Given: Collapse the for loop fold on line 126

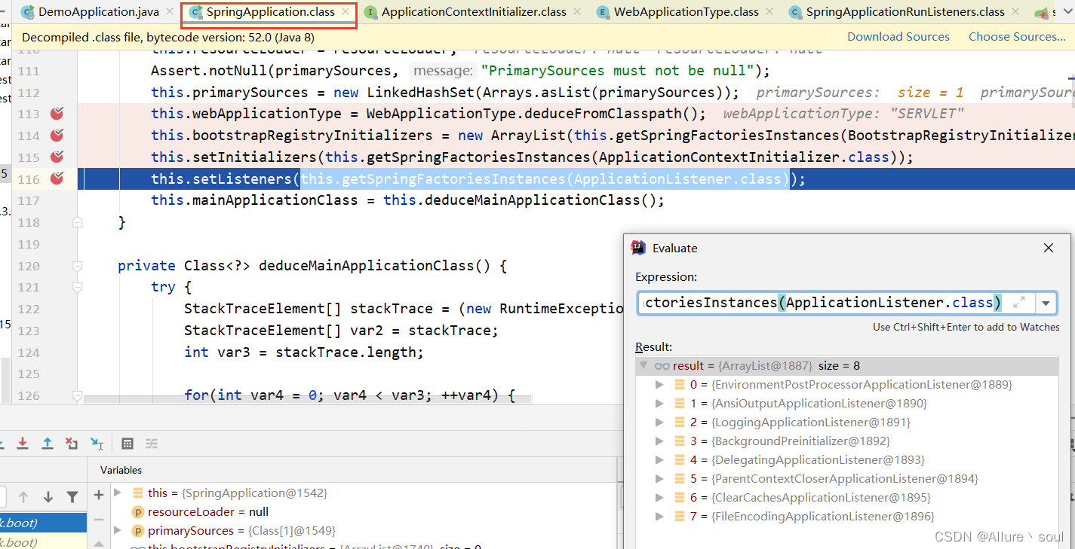Looking at the screenshot, I should (x=77, y=395).
